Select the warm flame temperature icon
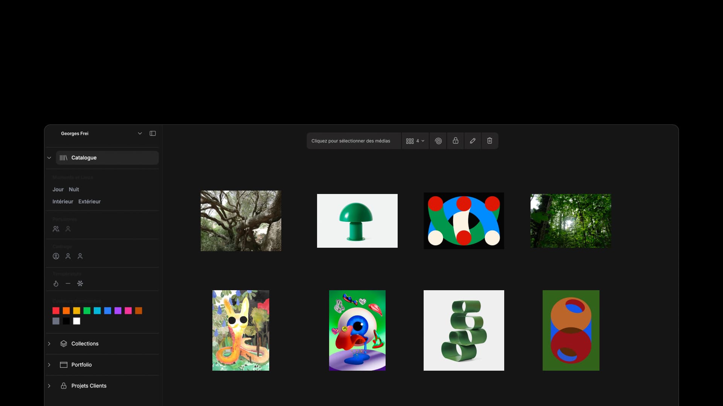 point(56,283)
